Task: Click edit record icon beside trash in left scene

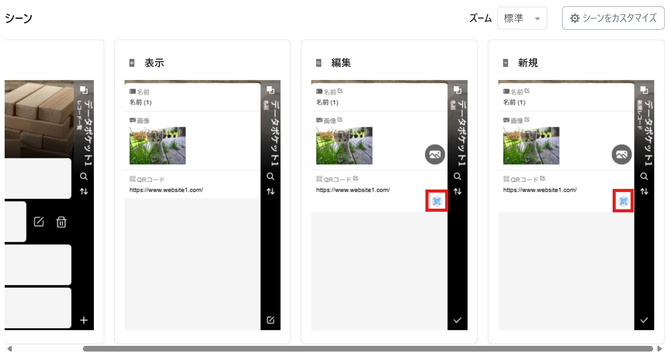Action: tap(39, 222)
